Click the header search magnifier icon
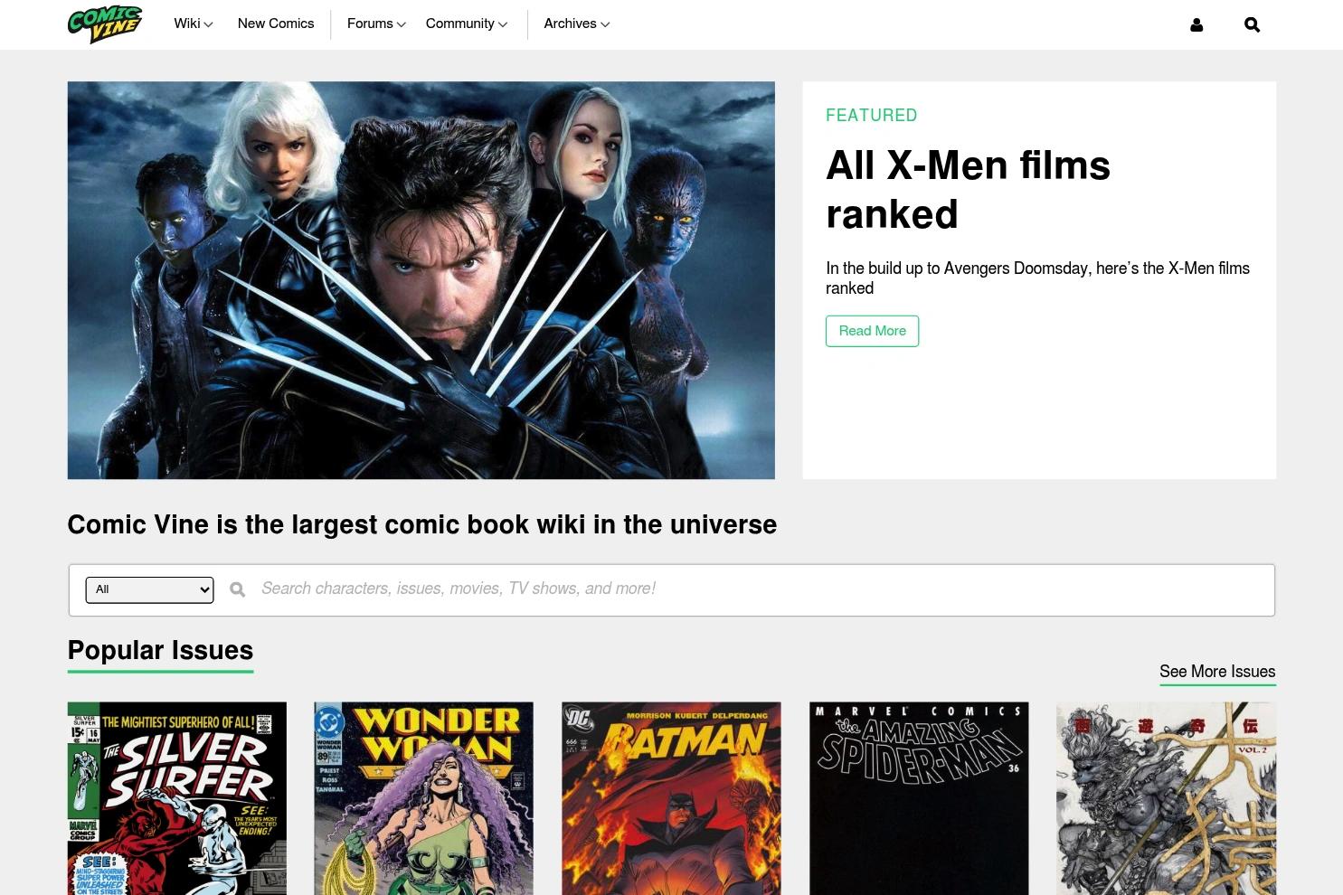This screenshot has height=895, width=1343. [x=1252, y=25]
